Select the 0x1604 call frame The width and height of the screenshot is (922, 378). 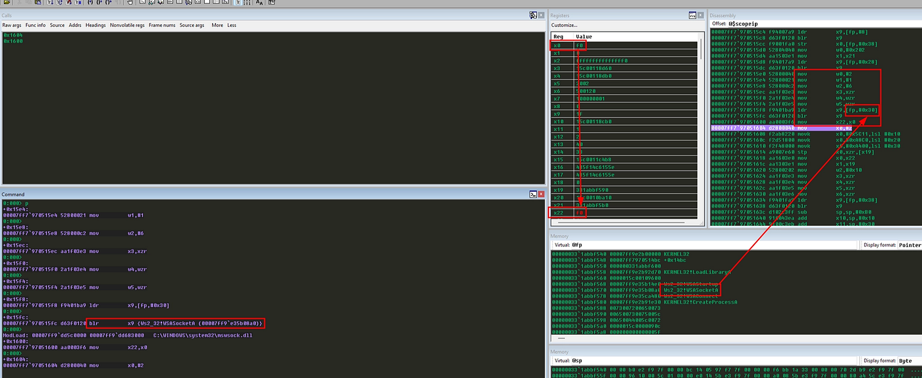(13, 35)
